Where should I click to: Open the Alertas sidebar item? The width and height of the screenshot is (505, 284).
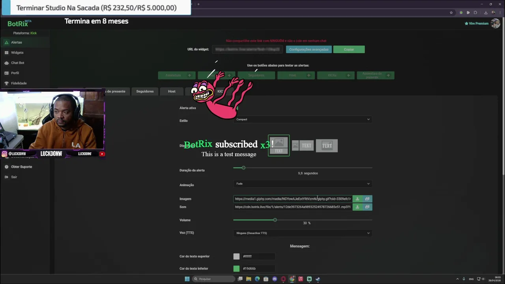click(24, 42)
